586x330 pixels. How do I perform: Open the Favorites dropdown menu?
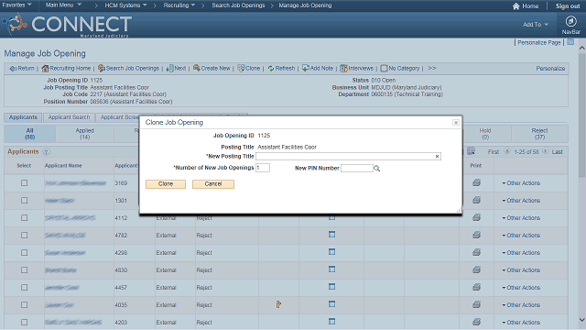coord(16,5)
